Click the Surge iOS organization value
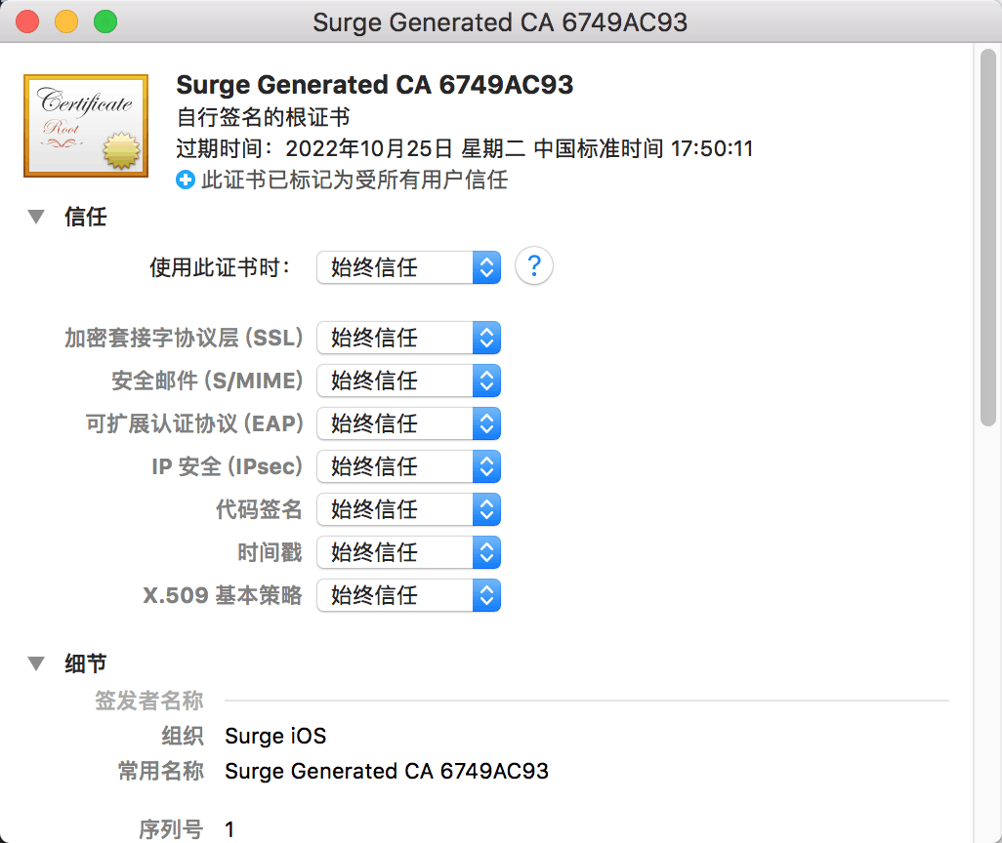The image size is (1002, 843). tap(275, 736)
